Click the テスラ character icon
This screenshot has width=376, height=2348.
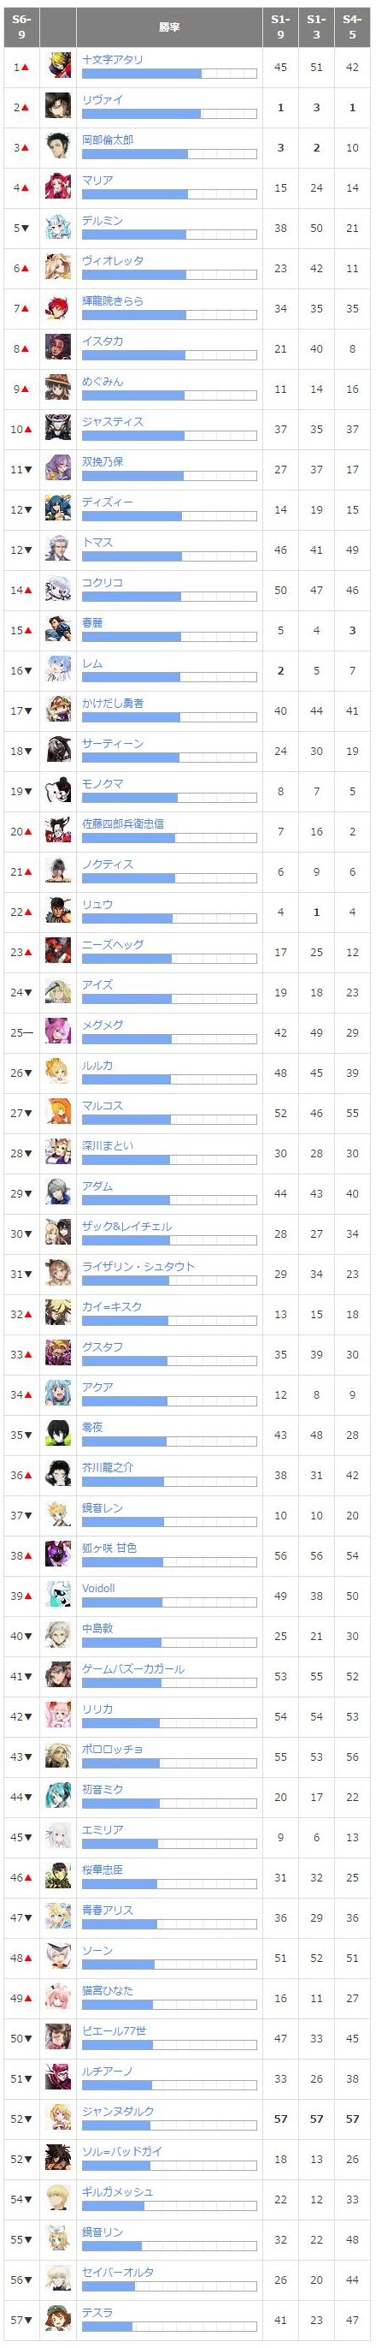[x=58, y=2320]
